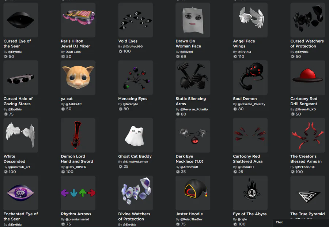
Task: Click the Angel Face Wings title link
Action: click(x=244, y=43)
